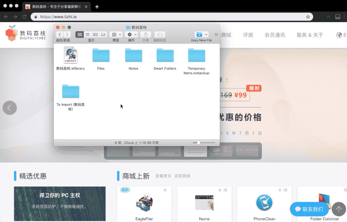Switch Finder to icon view

[x=80, y=35]
